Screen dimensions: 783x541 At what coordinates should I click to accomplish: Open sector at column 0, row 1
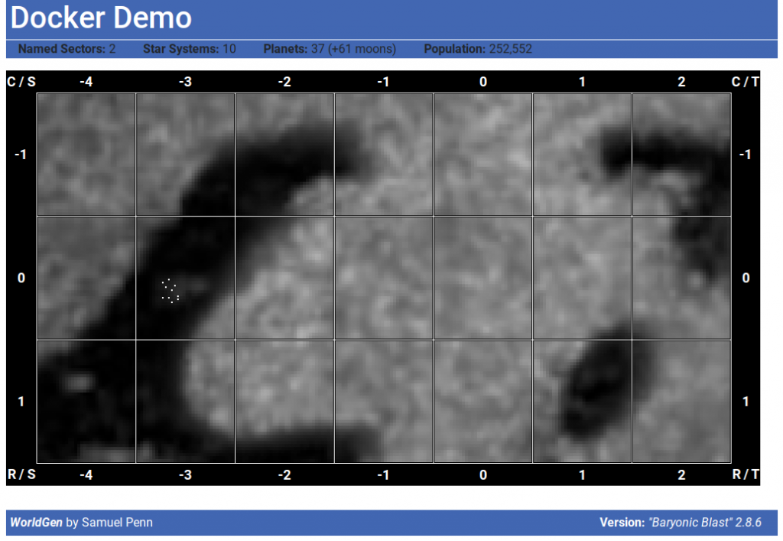[x=483, y=401]
